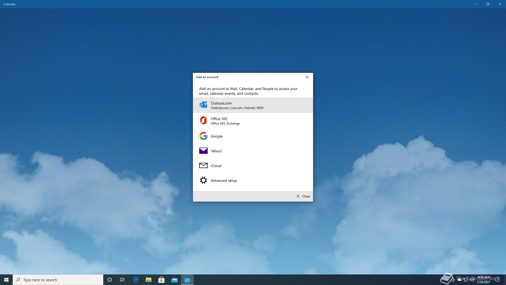Open Task View on the taskbar

122,280
